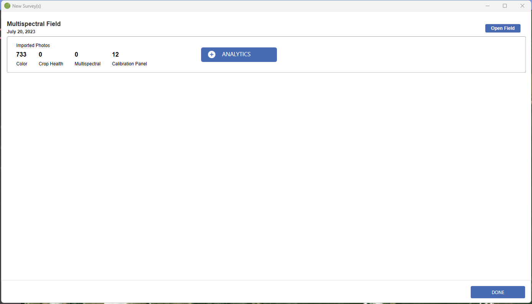Click the zero count above Multispectral
532x304 pixels.
click(76, 54)
